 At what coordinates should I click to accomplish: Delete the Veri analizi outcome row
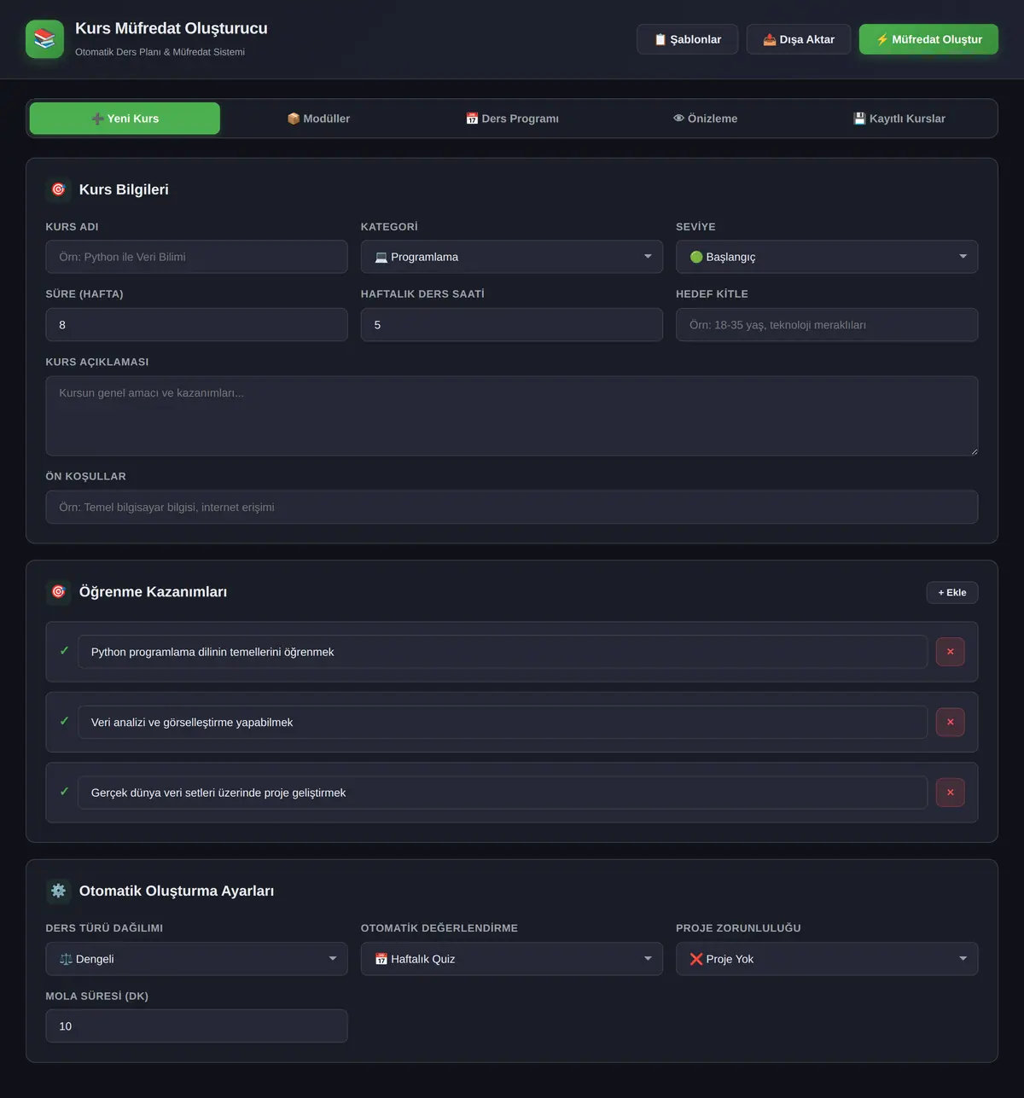950,723
